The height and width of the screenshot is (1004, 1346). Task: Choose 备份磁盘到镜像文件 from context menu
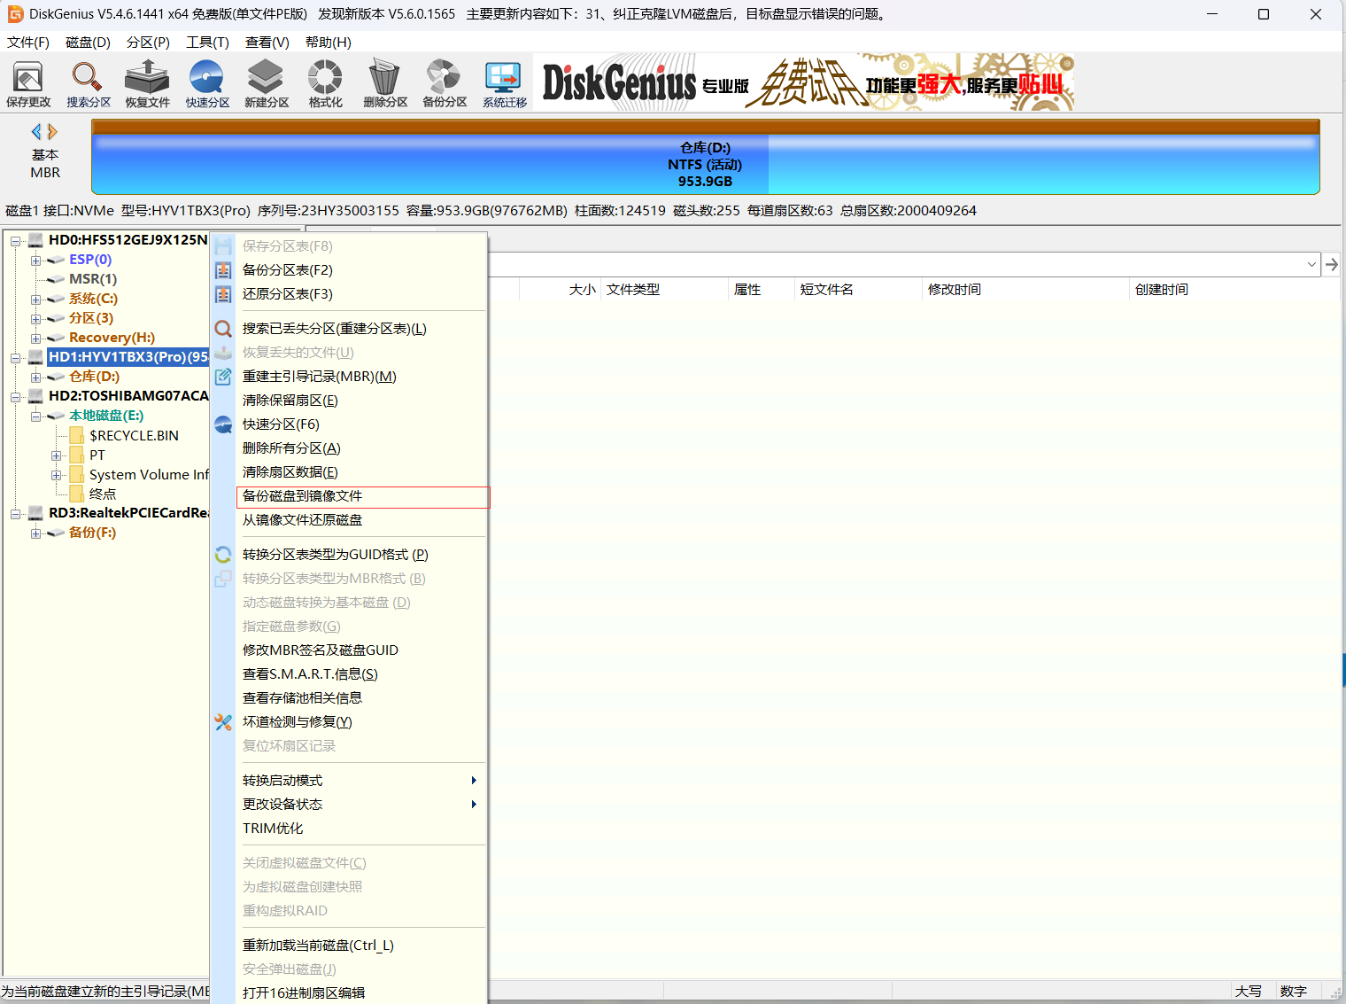pos(362,496)
